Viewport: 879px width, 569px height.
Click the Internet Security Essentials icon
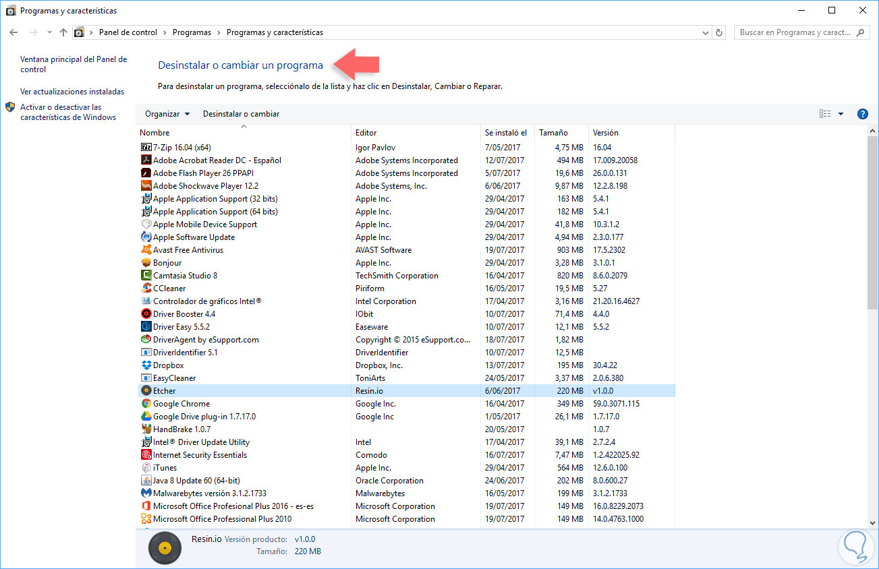146,454
